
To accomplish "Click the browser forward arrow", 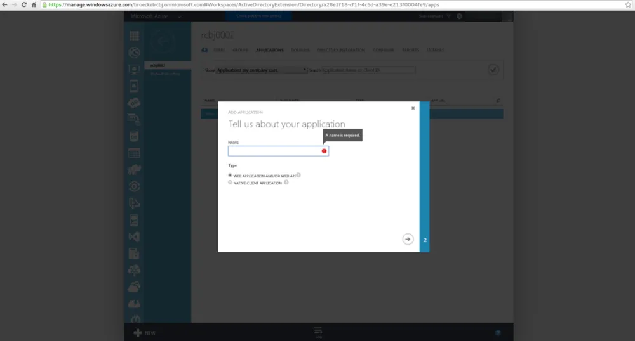I will click(x=15, y=5).
